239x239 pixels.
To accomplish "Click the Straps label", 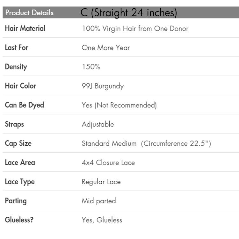I will click(14, 124).
